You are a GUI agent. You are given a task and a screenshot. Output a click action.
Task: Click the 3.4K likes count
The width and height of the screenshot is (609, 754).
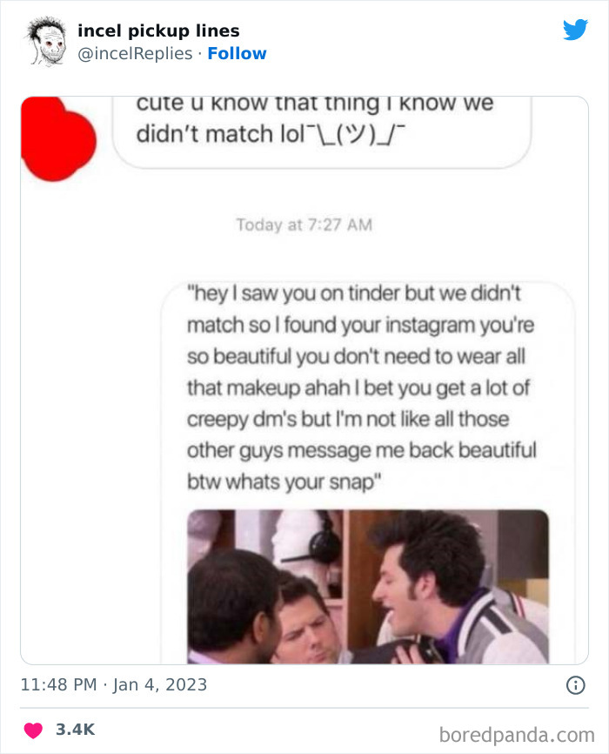coord(76,730)
